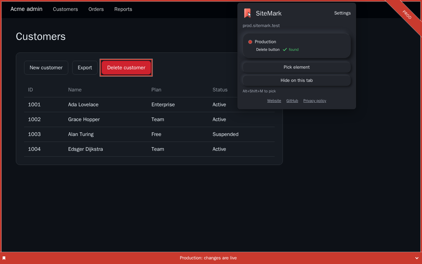Click the green checkmark beside found
This screenshot has height=264, width=422.
(x=285, y=49)
